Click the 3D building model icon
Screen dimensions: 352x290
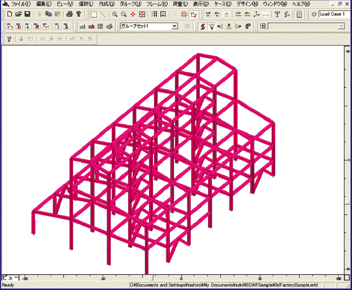pyautogui.click(x=109, y=27)
